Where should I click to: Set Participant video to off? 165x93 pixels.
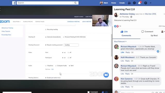(x=68, y=58)
